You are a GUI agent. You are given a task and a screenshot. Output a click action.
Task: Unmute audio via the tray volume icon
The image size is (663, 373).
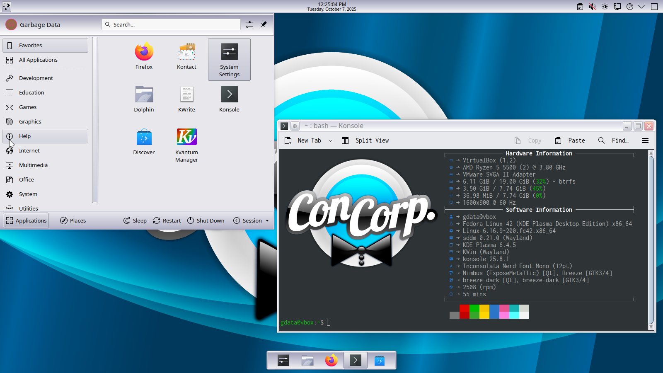point(593,7)
